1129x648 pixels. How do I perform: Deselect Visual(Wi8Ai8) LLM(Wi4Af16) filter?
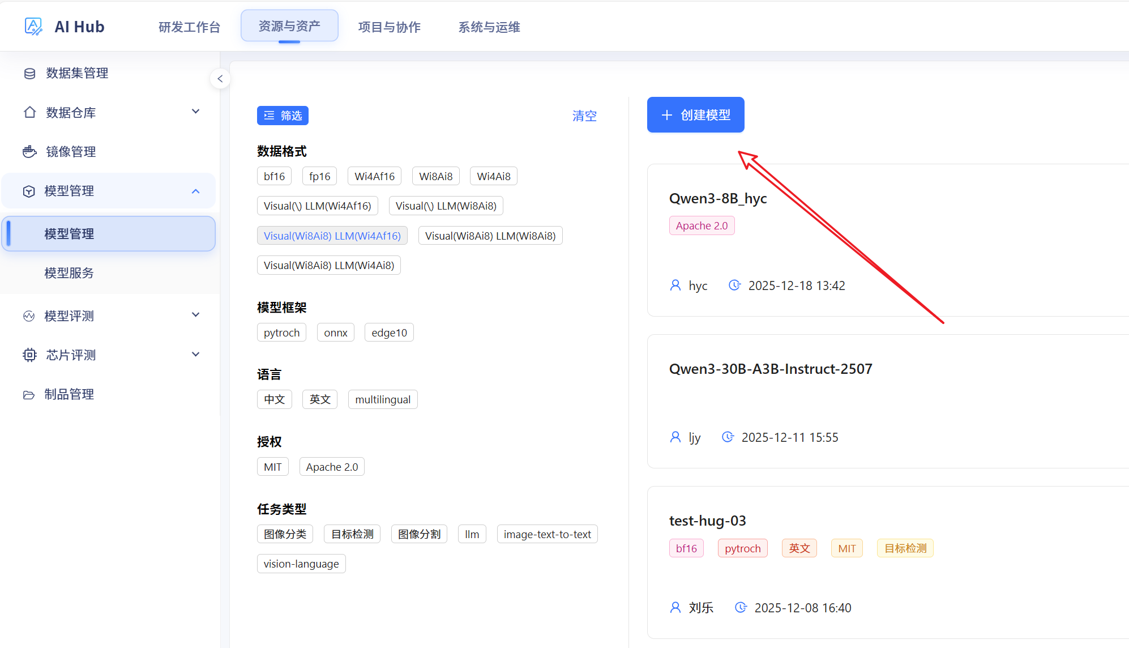pyautogui.click(x=332, y=236)
